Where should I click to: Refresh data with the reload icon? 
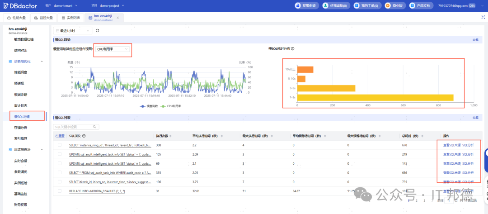[98, 30]
